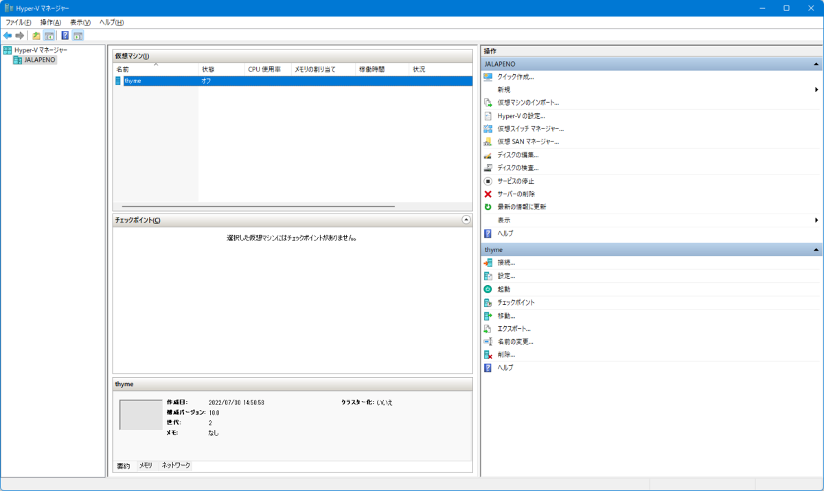This screenshot has width=824, height=491.
Task: Open the ファイル(F) menu
Action: click(19, 22)
